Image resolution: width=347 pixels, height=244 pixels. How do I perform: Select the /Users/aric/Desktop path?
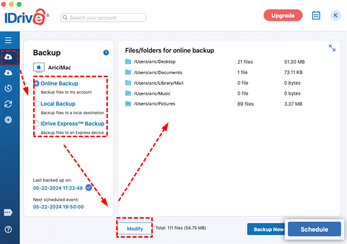[155, 61]
